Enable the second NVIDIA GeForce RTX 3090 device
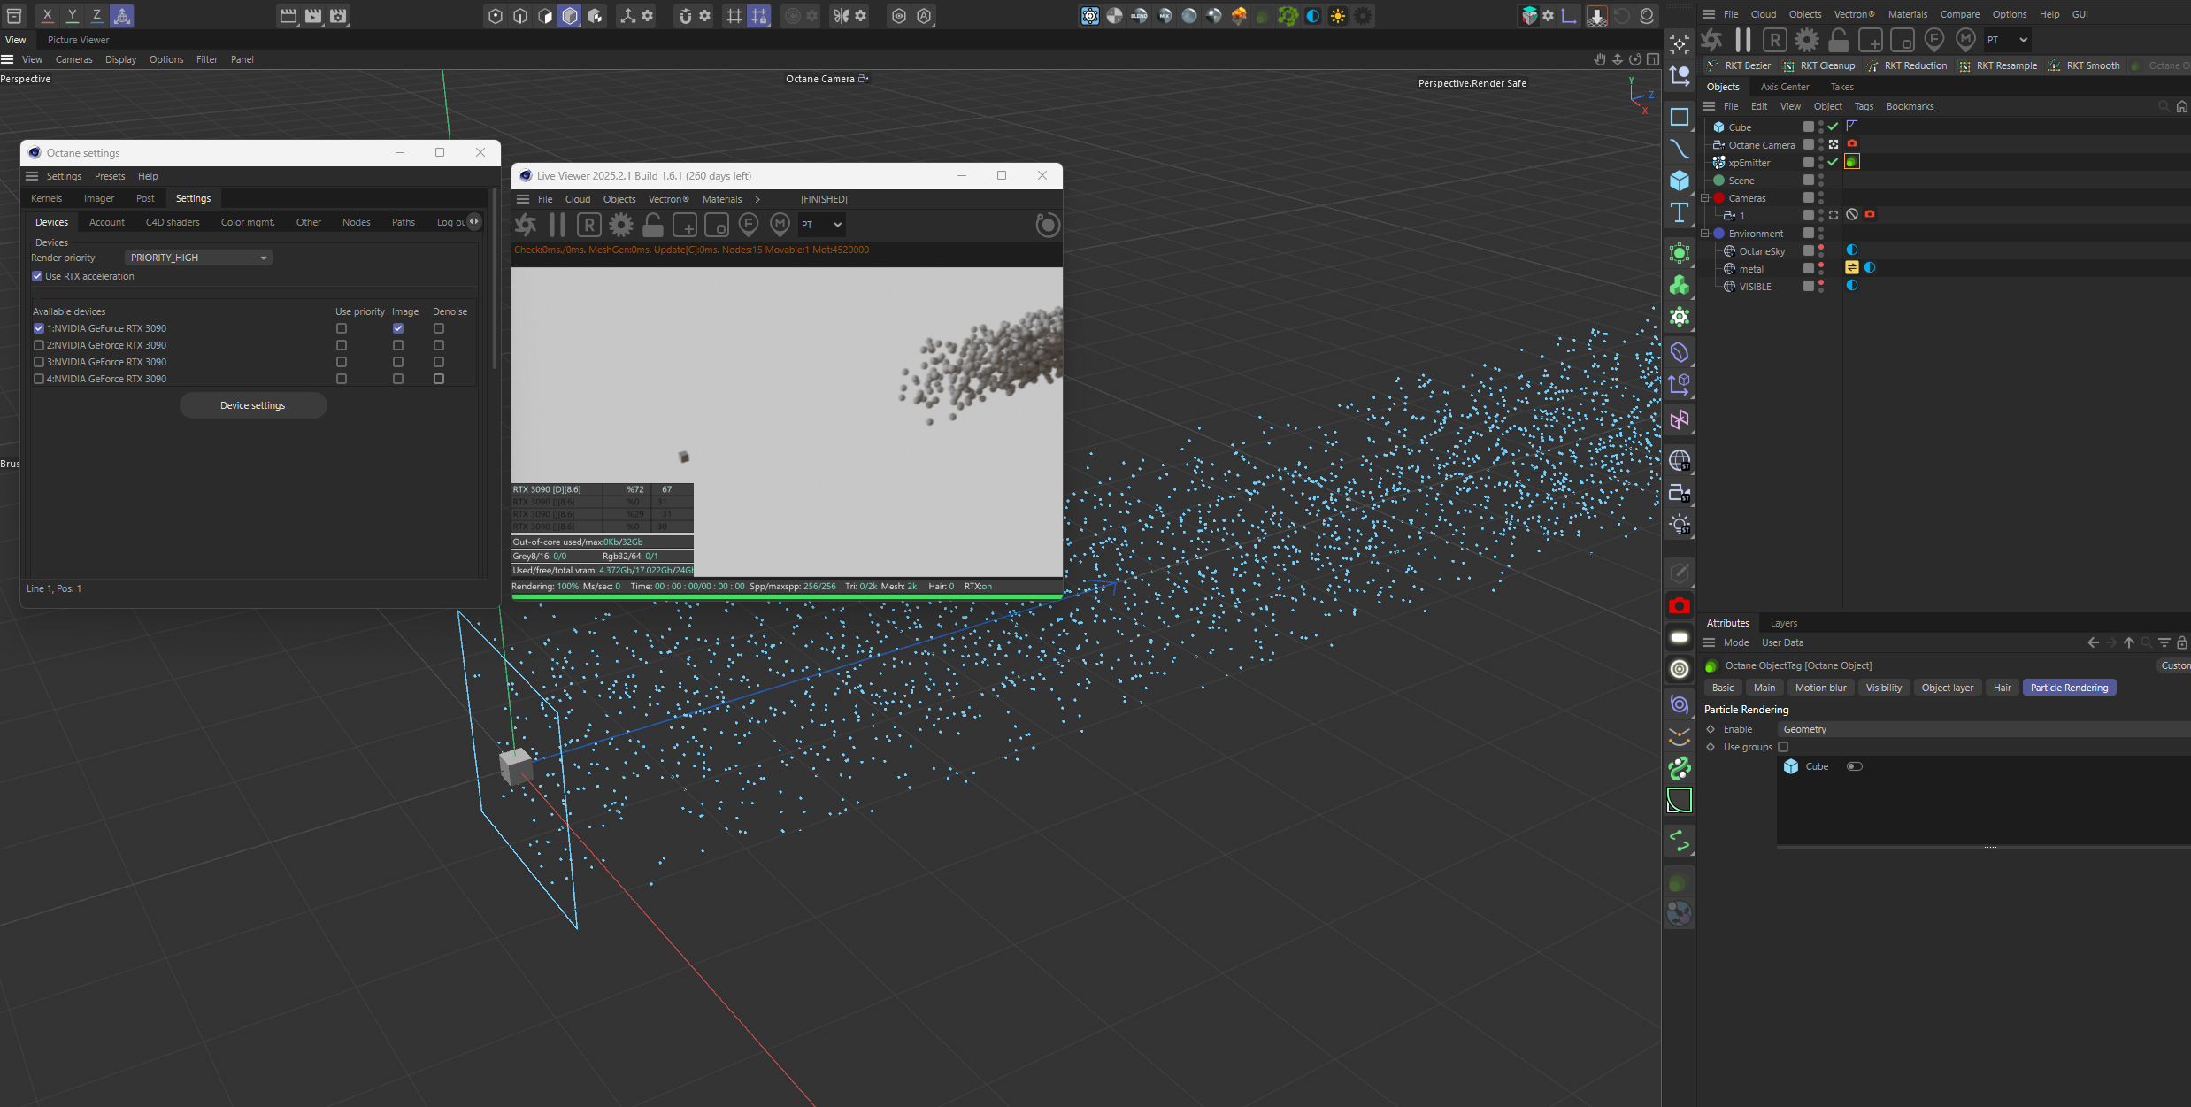This screenshot has width=2191, height=1107. (39, 345)
